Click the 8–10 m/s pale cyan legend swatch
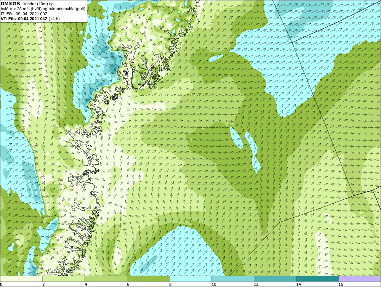This screenshot has height=287, width=381. [x=190, y=279]
